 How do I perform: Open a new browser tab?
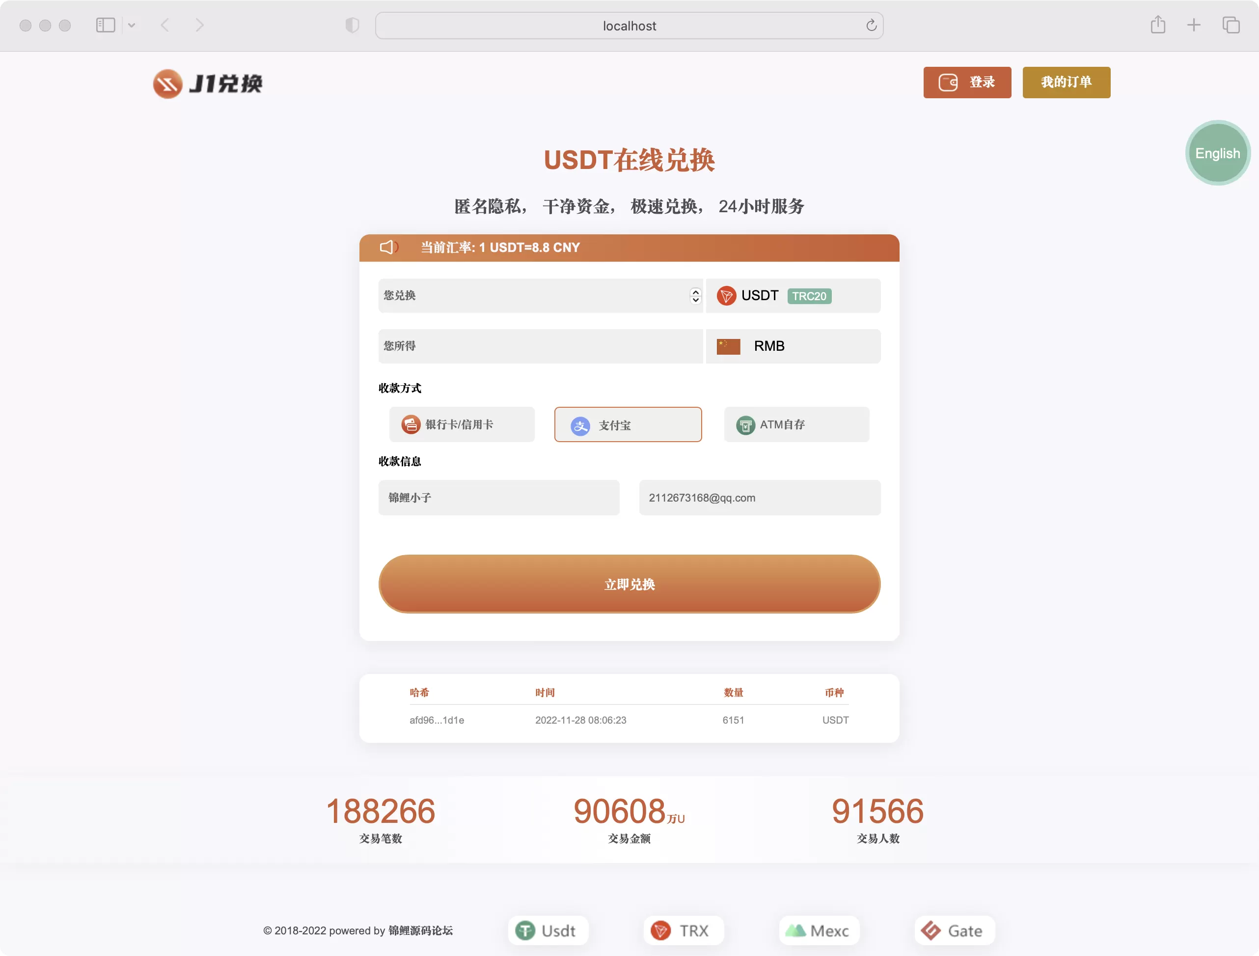click(x=1194, y=25)
